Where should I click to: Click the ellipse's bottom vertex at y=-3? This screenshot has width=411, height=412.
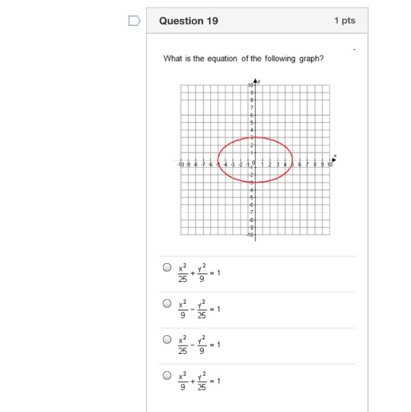[255, 182]
